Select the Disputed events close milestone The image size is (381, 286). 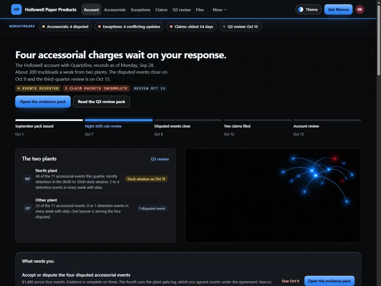(172, 126)
